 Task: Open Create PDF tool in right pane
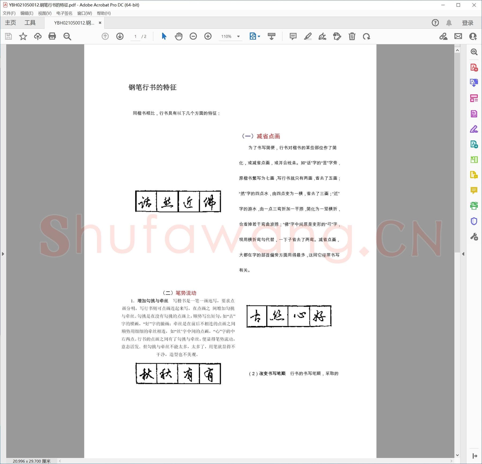tap(474, 67)
